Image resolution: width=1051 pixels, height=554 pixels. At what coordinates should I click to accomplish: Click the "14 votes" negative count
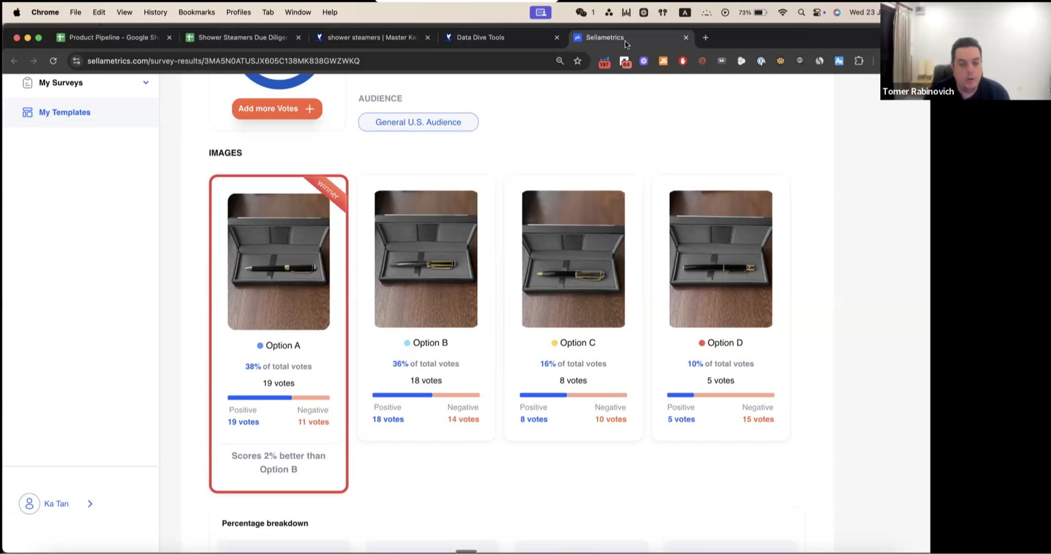(x=463, y=419)
